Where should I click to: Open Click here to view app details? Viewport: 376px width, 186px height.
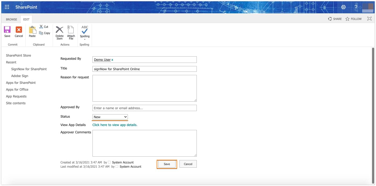[115, 125]
